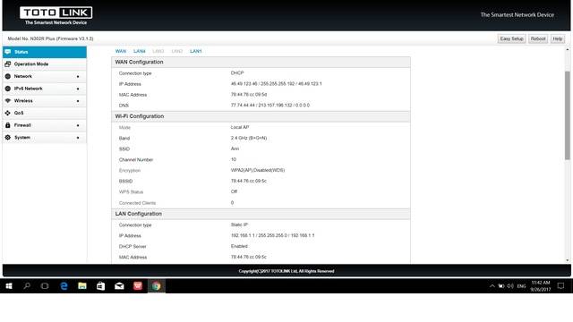The image size is (573, 322).
Task: Open Microsoft Store from taskbar
Action: click(x=101, y=286)
